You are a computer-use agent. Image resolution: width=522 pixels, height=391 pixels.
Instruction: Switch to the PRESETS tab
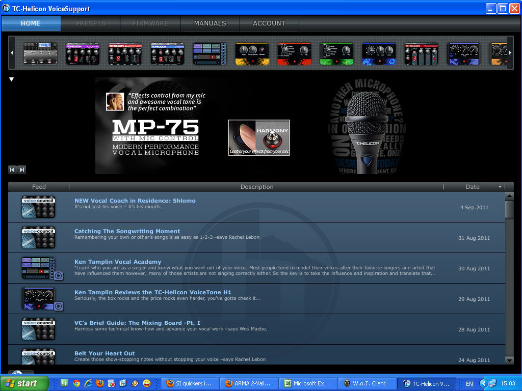point(90,23)
